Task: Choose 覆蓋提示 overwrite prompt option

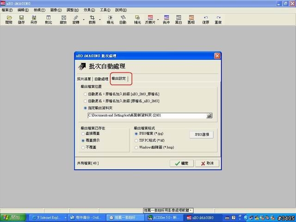Action: point(91,141)
